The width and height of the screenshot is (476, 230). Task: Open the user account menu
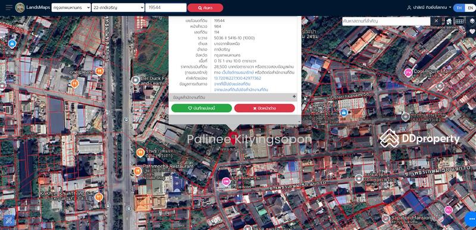[x=429, y=8]
